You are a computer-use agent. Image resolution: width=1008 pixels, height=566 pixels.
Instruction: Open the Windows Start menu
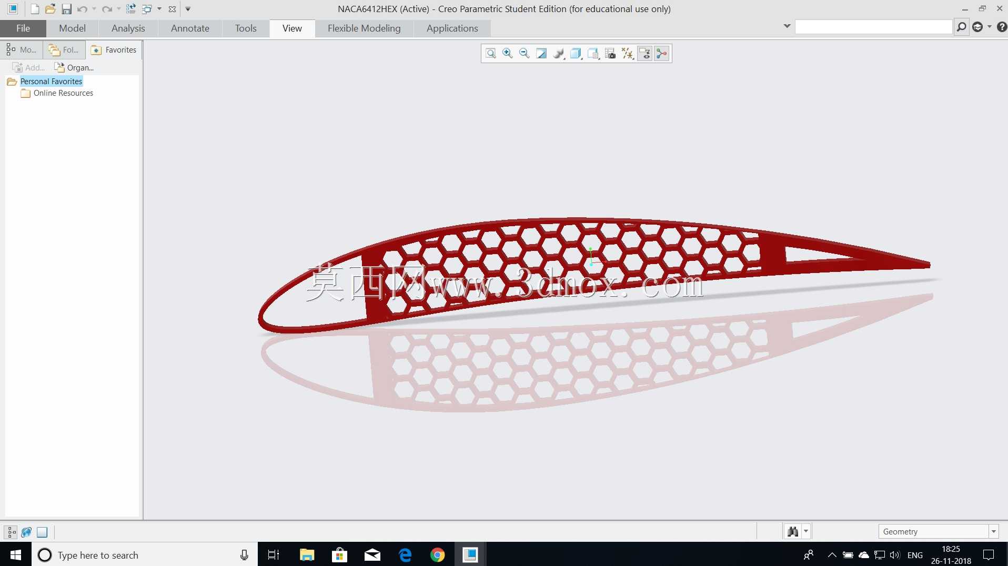coord(16,554)
